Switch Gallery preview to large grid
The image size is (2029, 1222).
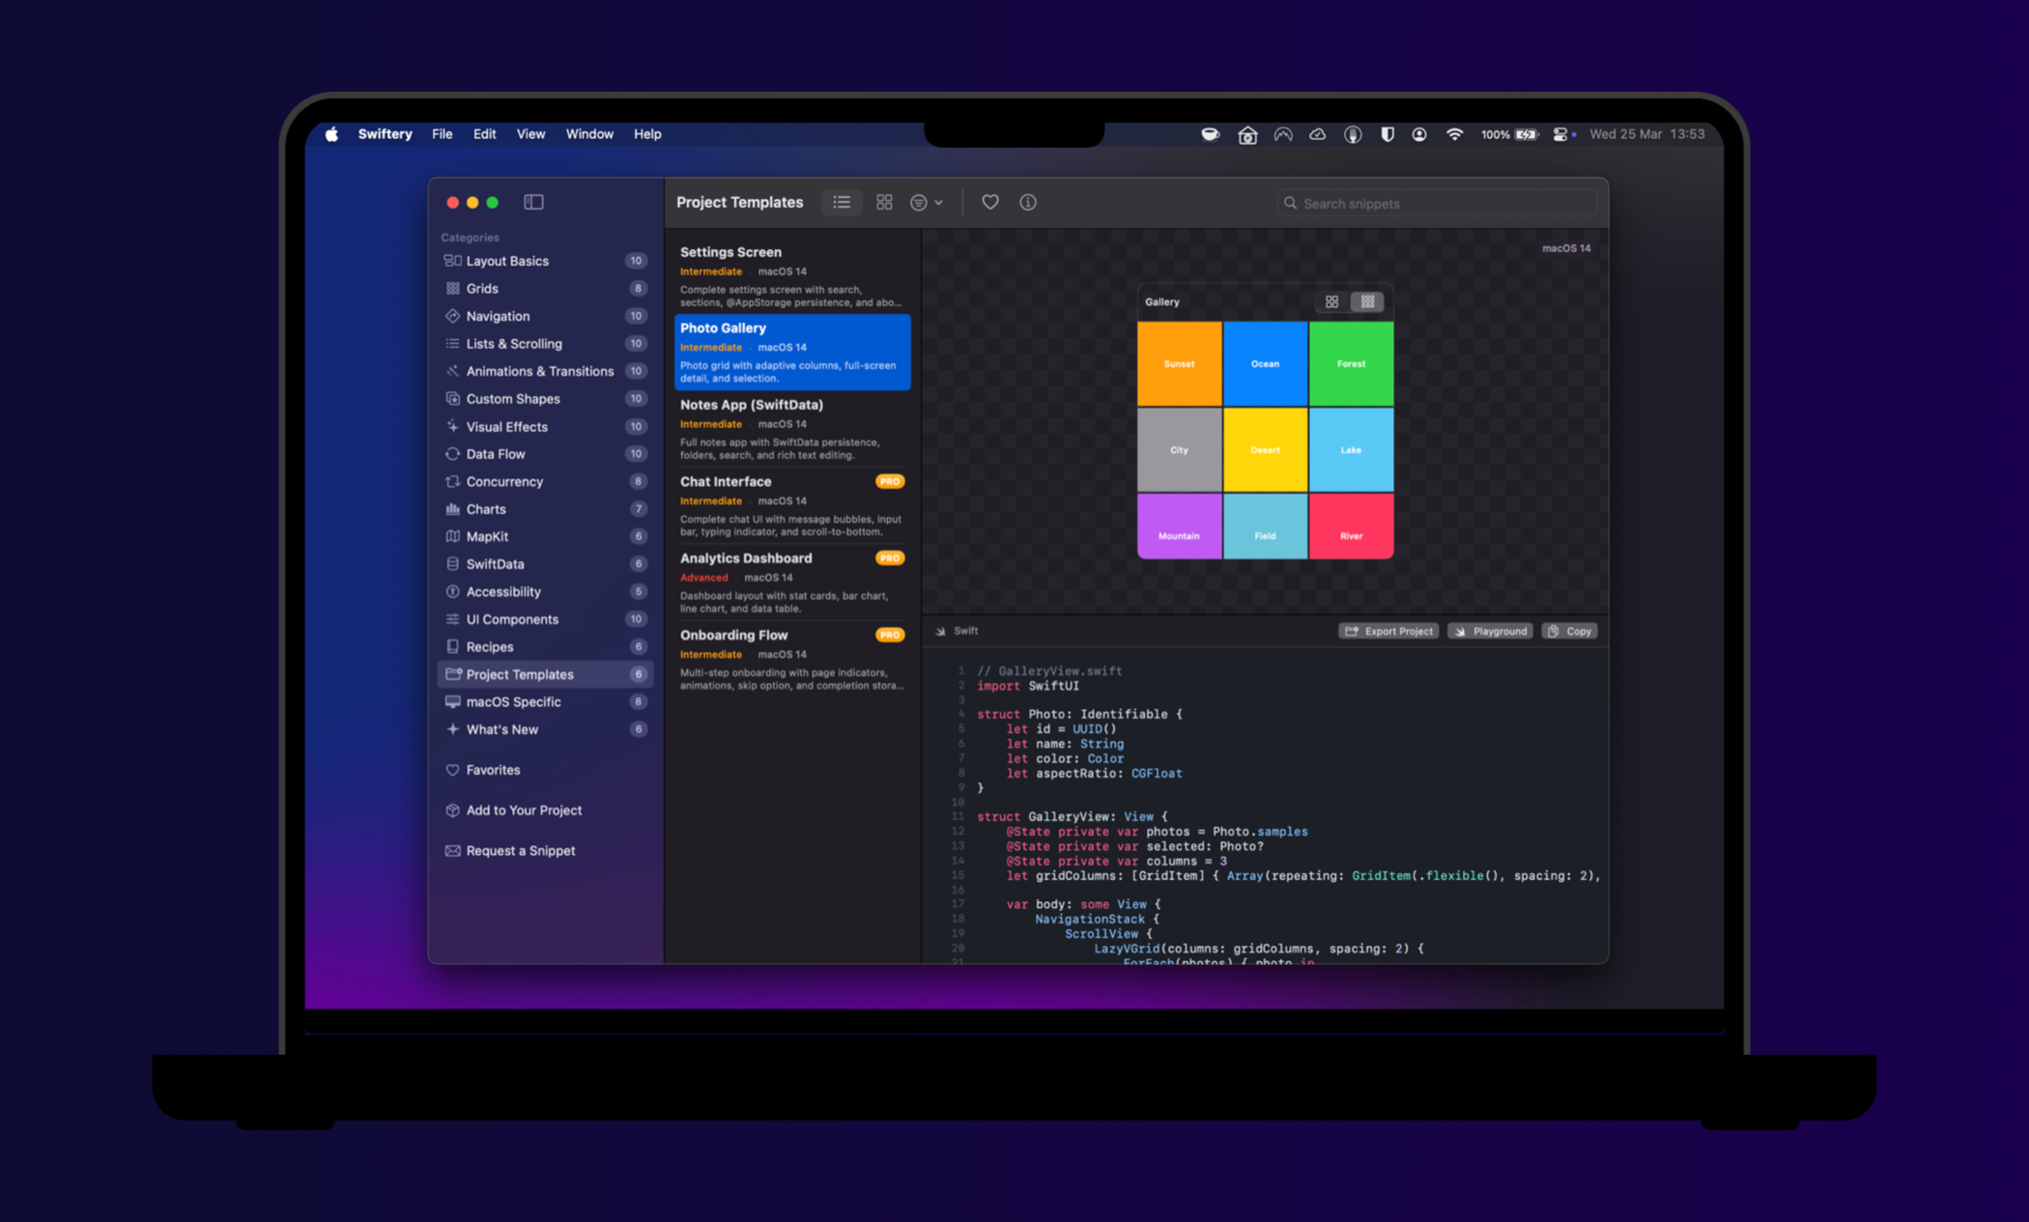coord(1331,301)
